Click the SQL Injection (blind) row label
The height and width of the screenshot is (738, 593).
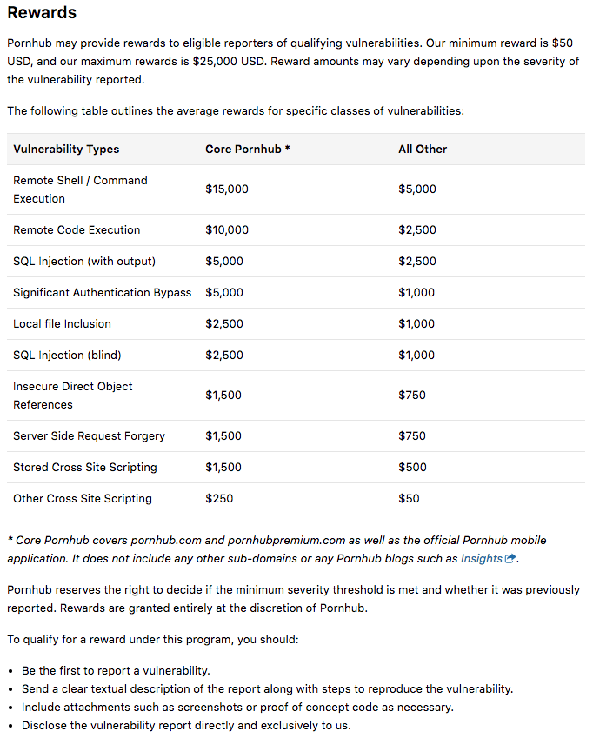coord(67,356)
